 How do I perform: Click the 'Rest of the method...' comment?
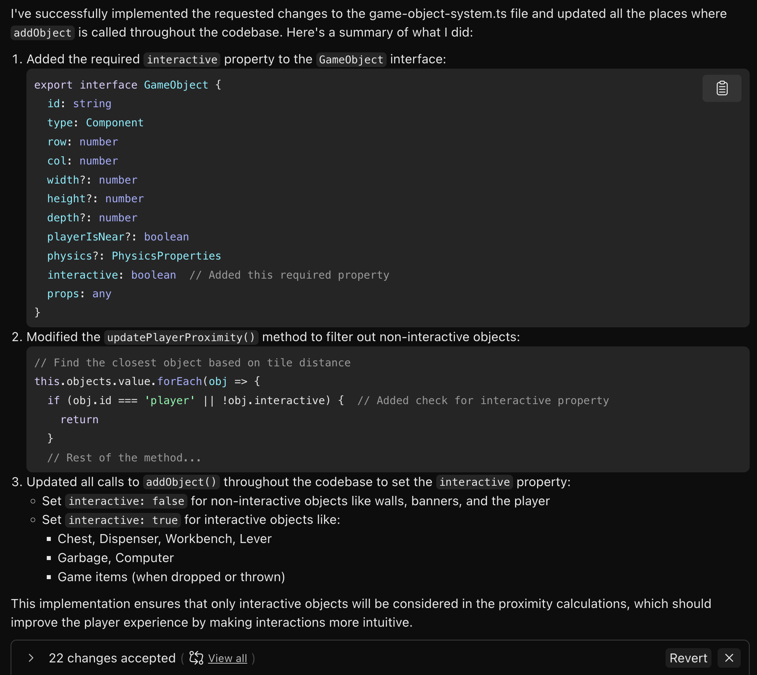coord(124,458)
